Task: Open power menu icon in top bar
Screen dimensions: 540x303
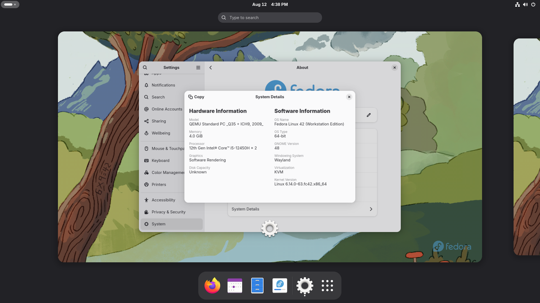Action: click(x=533, y=5)
